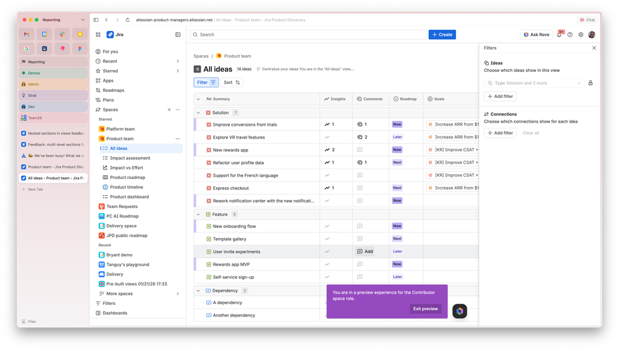Open the Sort button

tap(232, 82)
